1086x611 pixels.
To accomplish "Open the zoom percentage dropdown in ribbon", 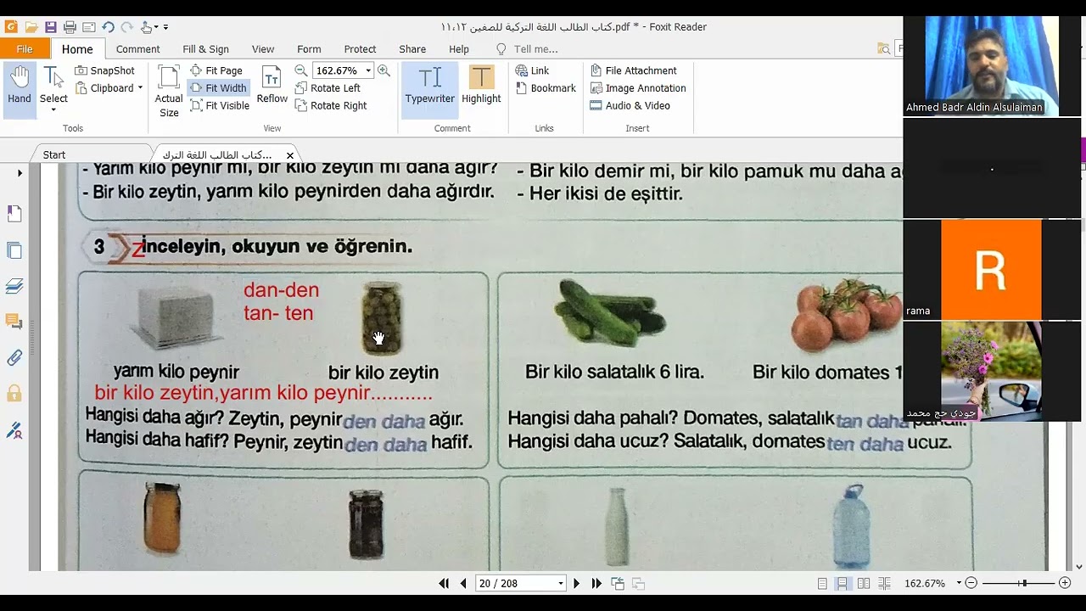I will tap(368, 70).
